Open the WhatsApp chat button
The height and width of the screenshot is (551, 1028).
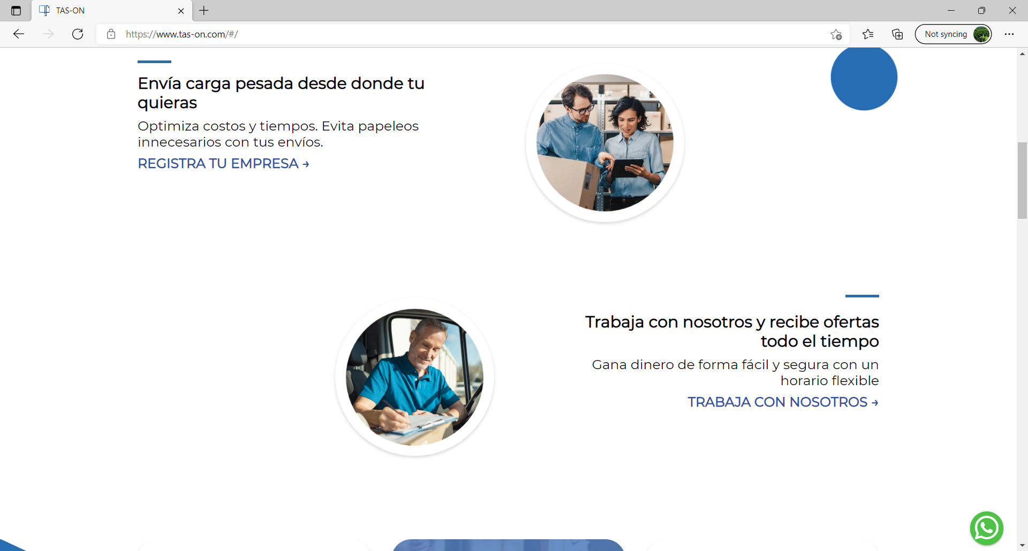[986, 528]
